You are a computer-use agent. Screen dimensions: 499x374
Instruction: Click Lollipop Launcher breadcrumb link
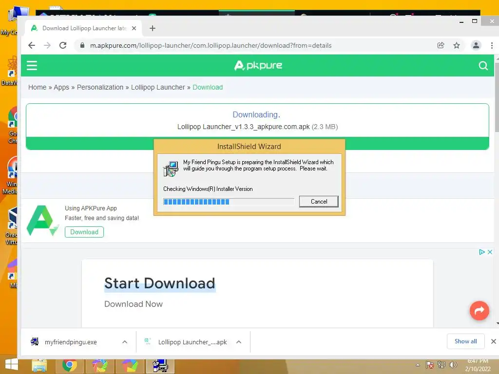tap(158, 87)
